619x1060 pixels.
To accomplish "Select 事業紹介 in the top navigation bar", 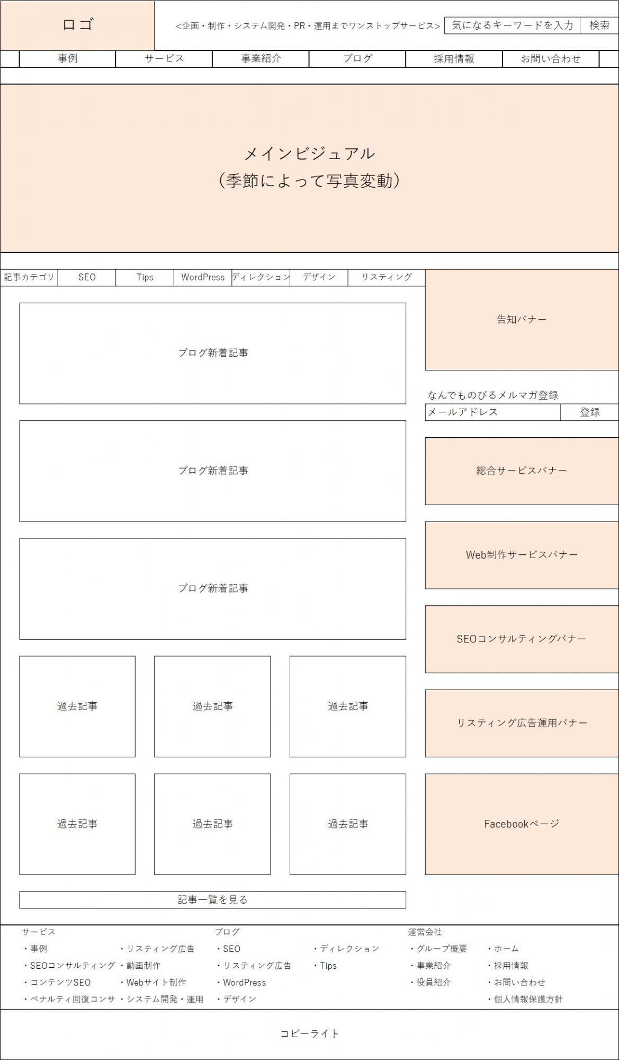I will (x=261, y=59).
